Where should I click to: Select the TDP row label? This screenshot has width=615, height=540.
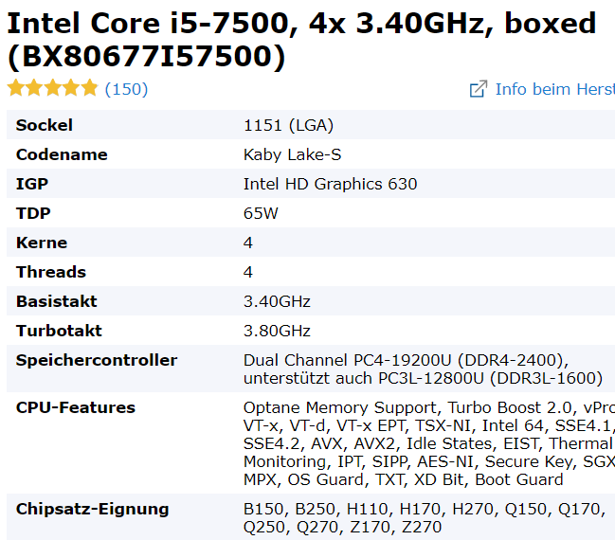click(32, 213)
